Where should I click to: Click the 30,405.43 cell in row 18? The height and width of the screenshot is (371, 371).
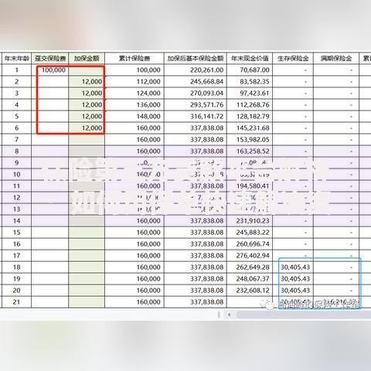tap(293, 267)
